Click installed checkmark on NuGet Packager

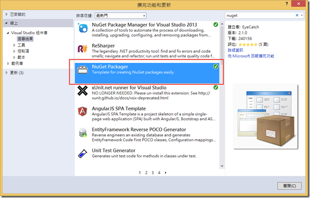click(x=216, y=66)
